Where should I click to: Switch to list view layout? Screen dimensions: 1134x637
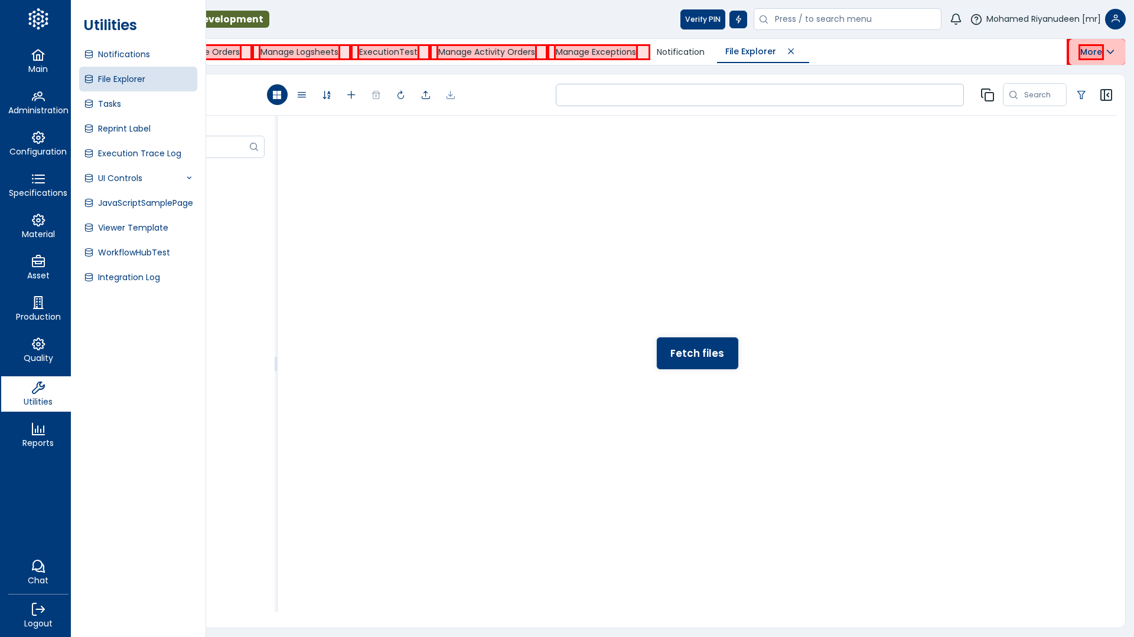(x=302, y=95)
